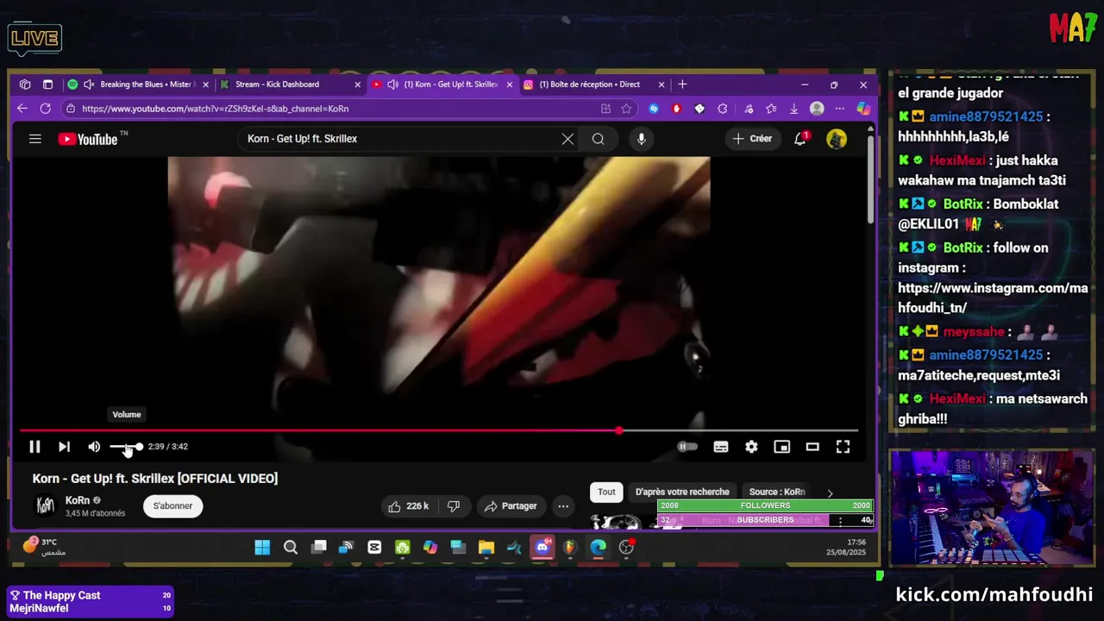
Task: Open the KoRn channel avatar
Action: tap(46, 506)
